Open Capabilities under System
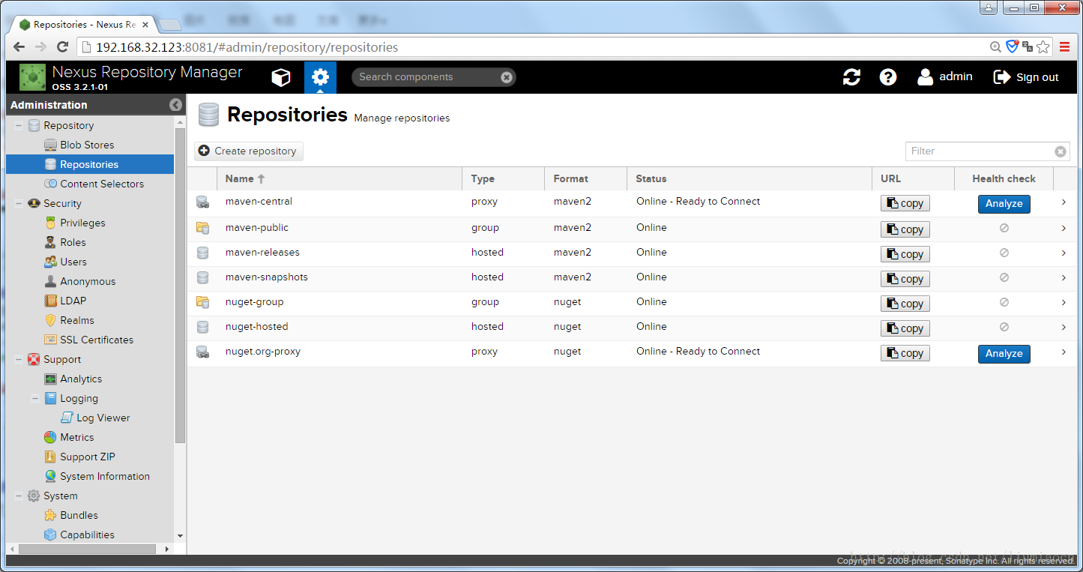The height and width of the screenshot is (572, 1083). click(x=87, y=535)
